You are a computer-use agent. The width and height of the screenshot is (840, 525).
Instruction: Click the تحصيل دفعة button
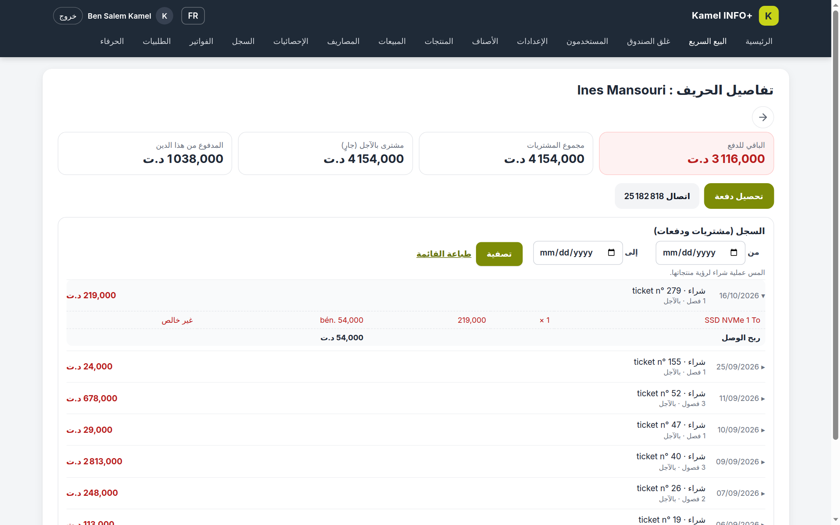738,196
